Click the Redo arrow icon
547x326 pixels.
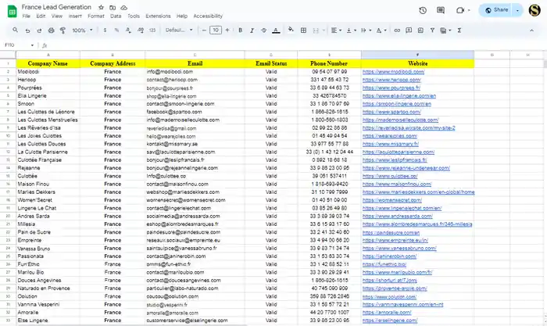click(39, 30)
